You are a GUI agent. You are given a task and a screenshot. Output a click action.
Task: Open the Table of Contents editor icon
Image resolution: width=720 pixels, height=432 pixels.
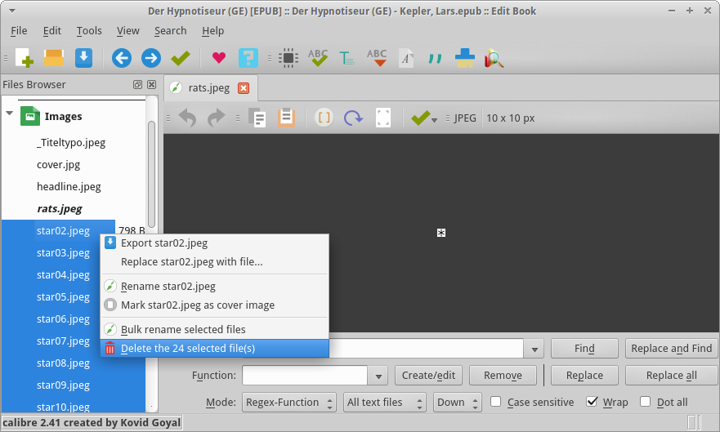(347, 58)
